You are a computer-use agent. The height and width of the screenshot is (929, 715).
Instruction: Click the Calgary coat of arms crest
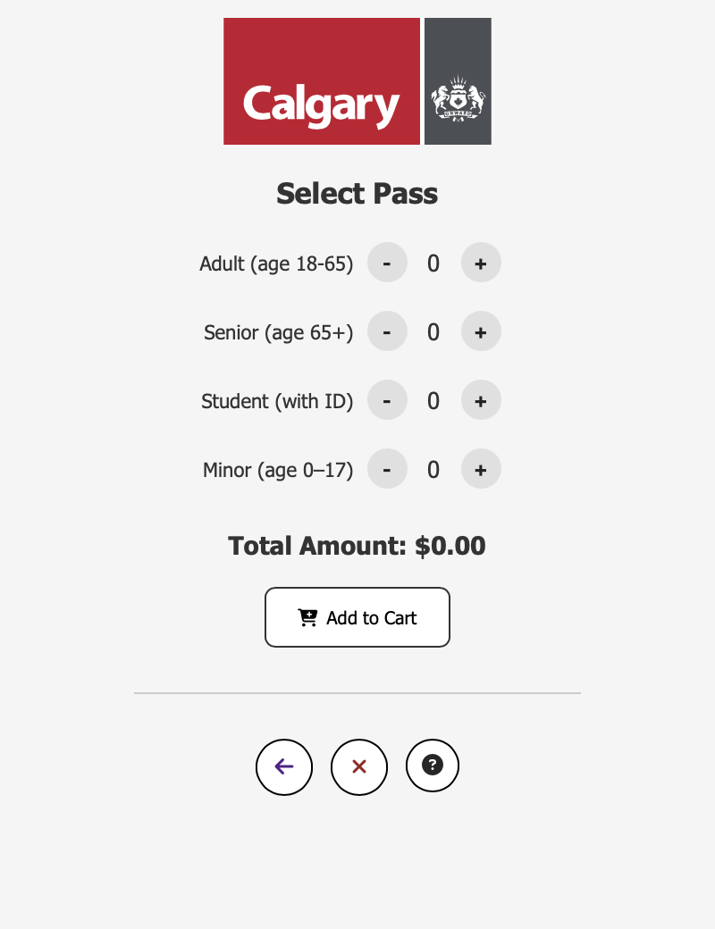tap(458, 98)
